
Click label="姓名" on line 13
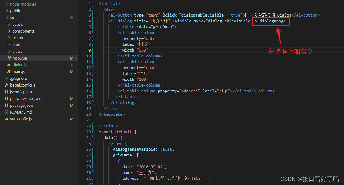(x=136, y=73)
